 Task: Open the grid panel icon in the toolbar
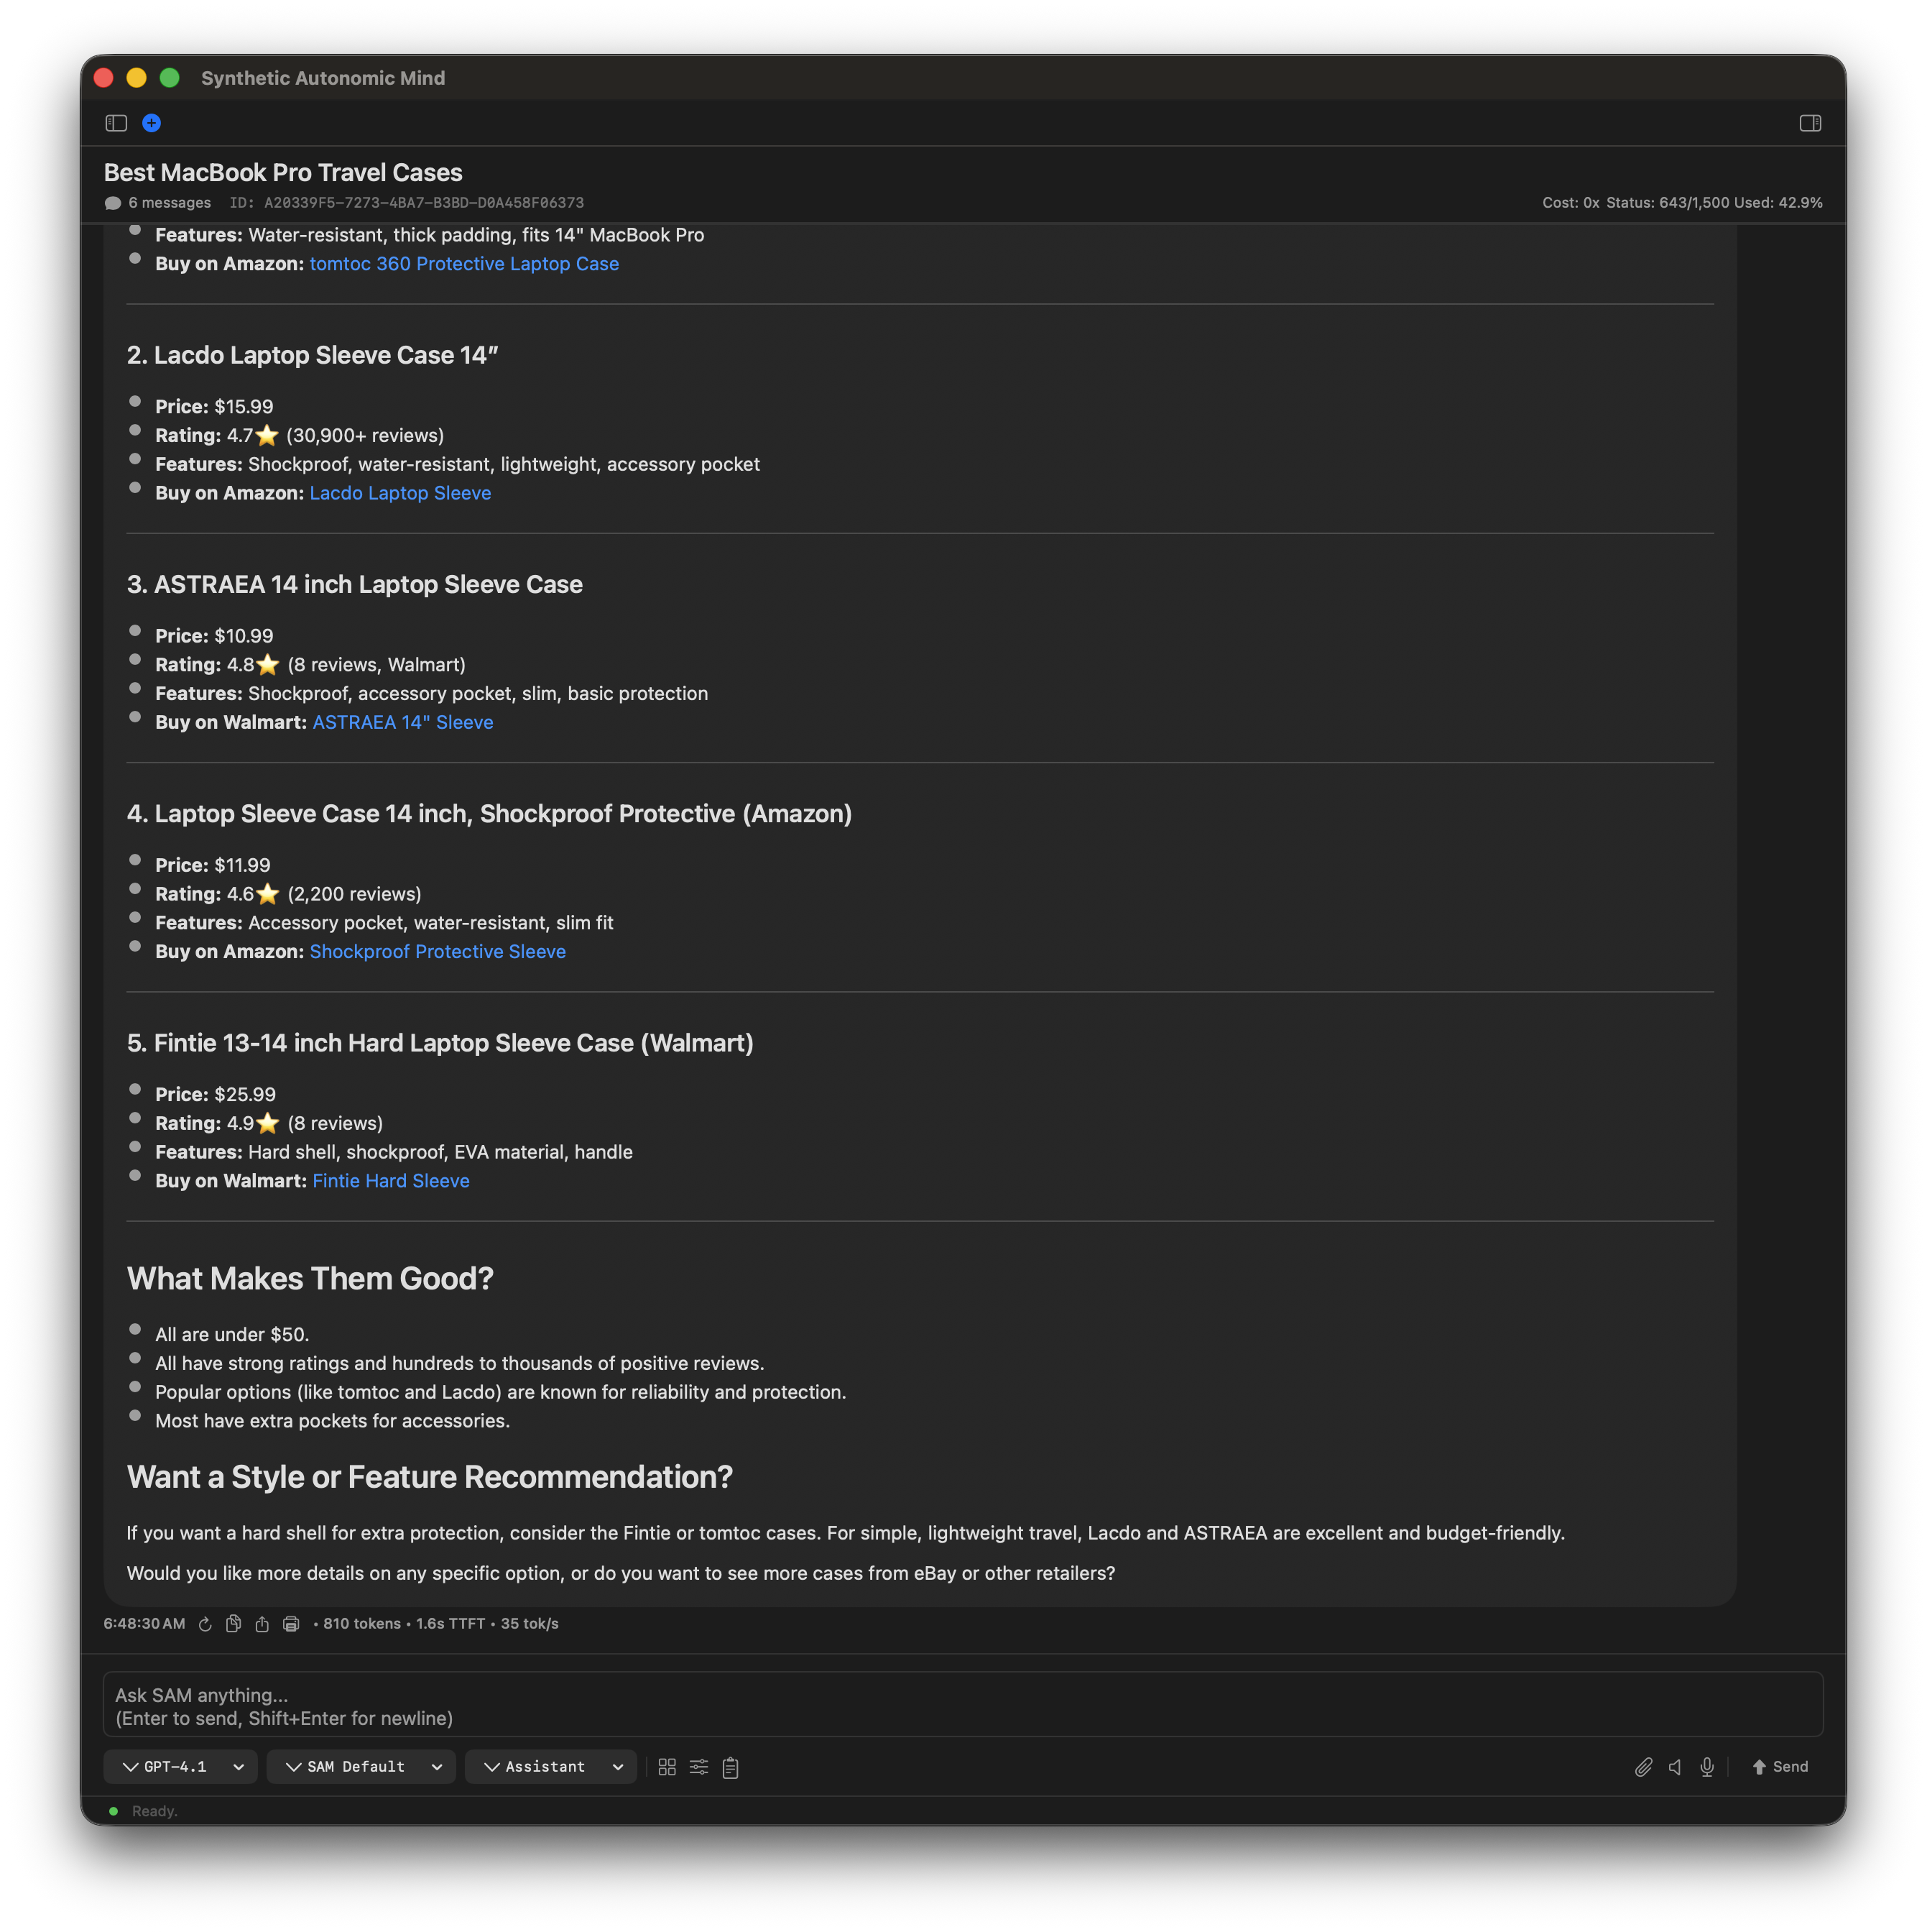667,1767
